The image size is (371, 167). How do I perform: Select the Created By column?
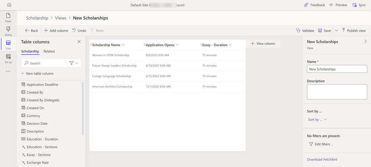[32, 92]
